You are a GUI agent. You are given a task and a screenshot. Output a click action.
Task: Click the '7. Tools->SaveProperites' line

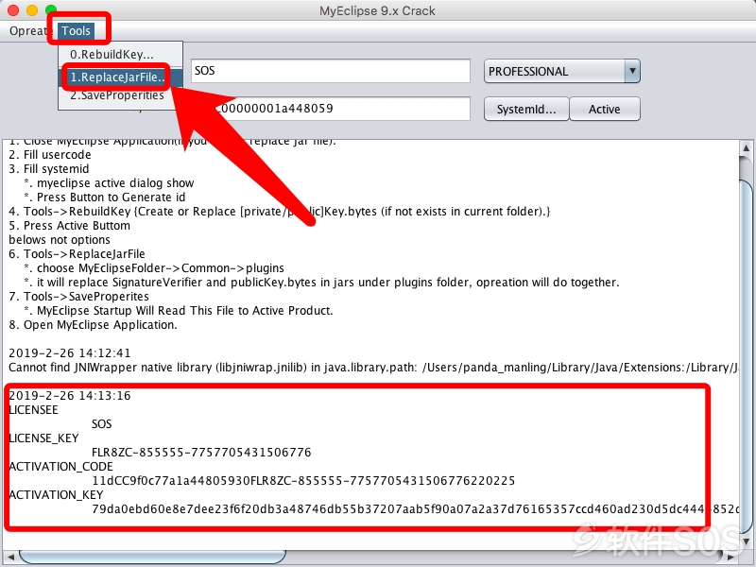click(79, 297)
